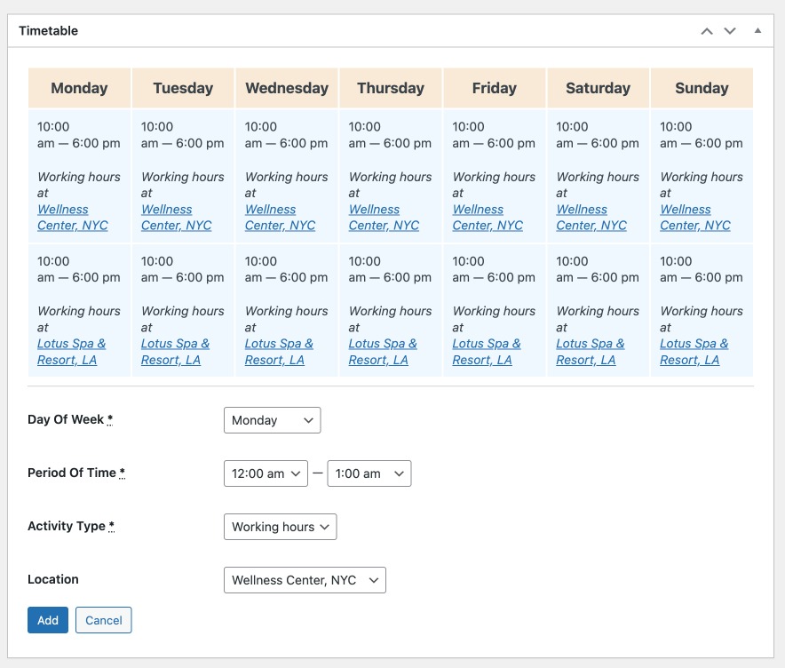Move the Timetable metabox up
Viewport: 785px width, 668px height.
pos(707,29)
